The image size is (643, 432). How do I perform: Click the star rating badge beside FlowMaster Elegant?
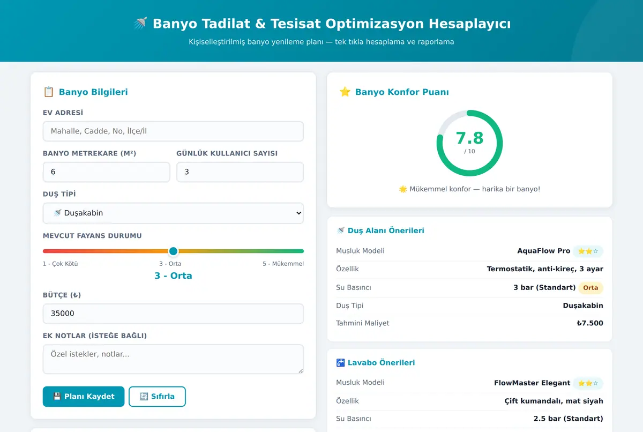(588, 383)
